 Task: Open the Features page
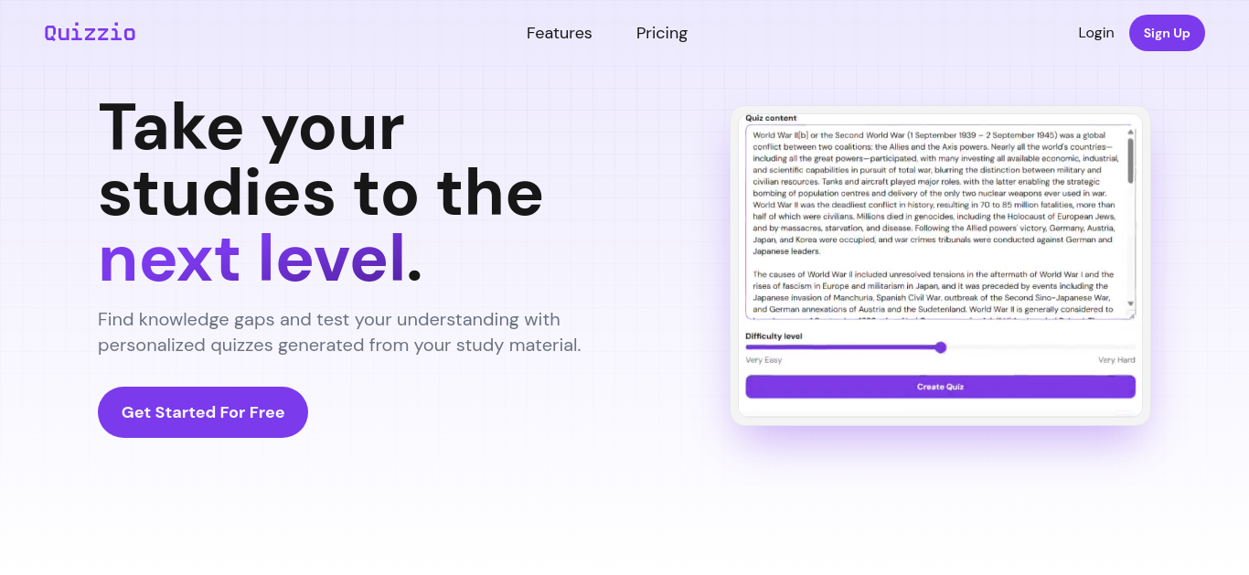[560, 33]
